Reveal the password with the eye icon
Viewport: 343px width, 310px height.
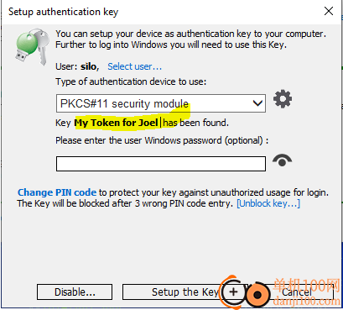pos(282,160)
